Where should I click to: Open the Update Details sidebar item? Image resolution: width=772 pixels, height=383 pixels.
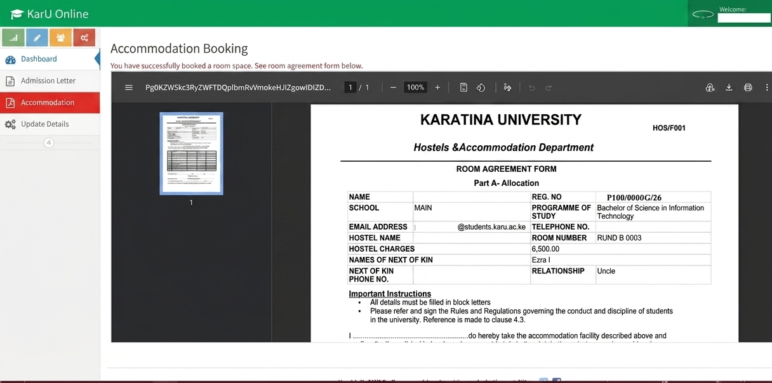pos(50,124)
